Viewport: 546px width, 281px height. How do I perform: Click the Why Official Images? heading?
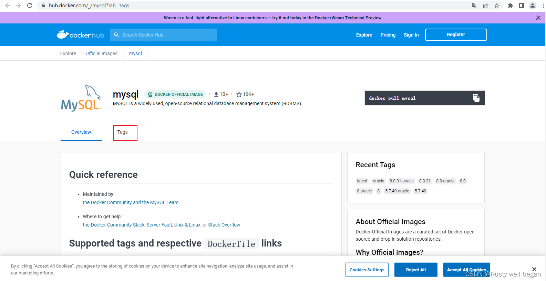click(x=390, y=252)
